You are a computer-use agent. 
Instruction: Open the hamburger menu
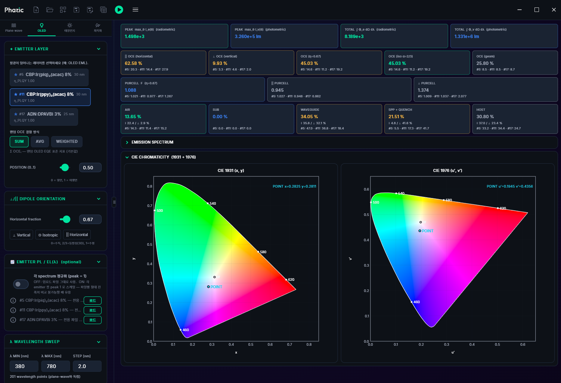click(136, 10)
